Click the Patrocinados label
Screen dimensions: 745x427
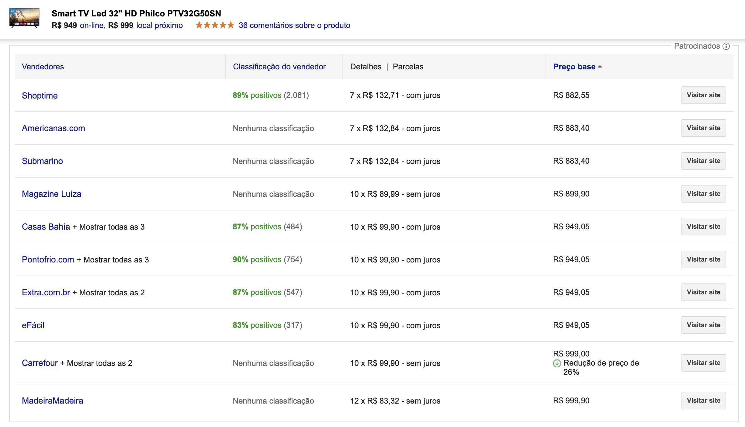[x=697, y=46]
